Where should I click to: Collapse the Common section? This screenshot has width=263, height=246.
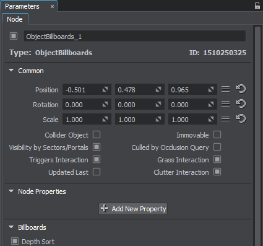[x=11, y=70]
